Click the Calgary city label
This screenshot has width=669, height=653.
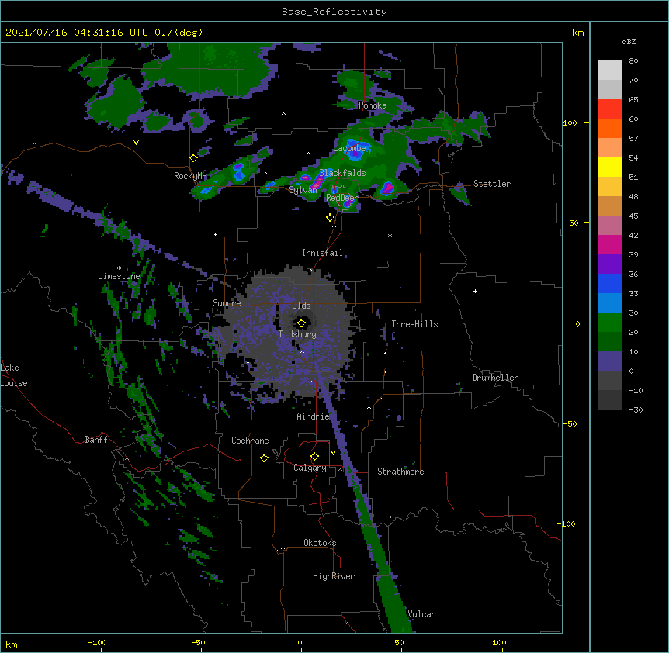310,468
